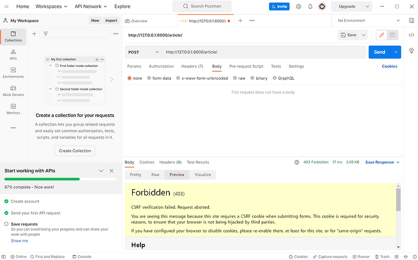Expand the Send button dropdown arrow
Viewport: 418px width, 260px height.
396,52
